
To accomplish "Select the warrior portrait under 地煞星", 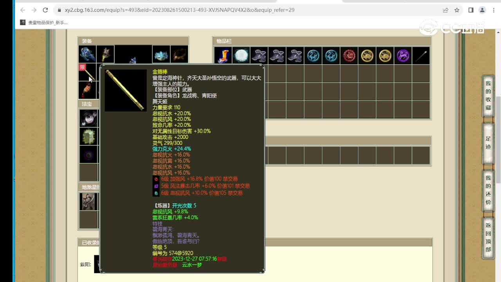I will tap(88, 201).
